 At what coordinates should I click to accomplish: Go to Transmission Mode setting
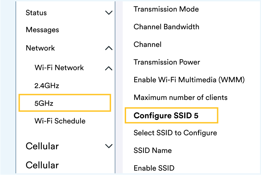click(x=166, y=9)
